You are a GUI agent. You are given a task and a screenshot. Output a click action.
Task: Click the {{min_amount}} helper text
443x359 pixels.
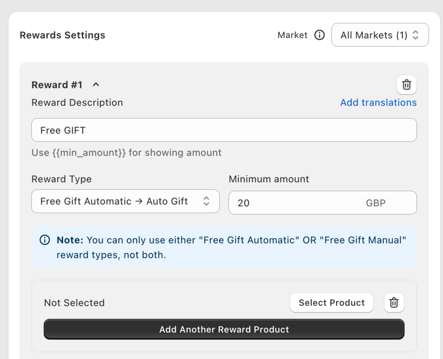click(x=126, y=153)
